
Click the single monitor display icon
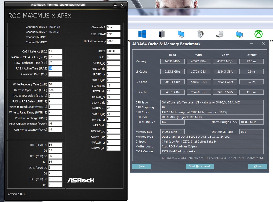coord(181,34)
